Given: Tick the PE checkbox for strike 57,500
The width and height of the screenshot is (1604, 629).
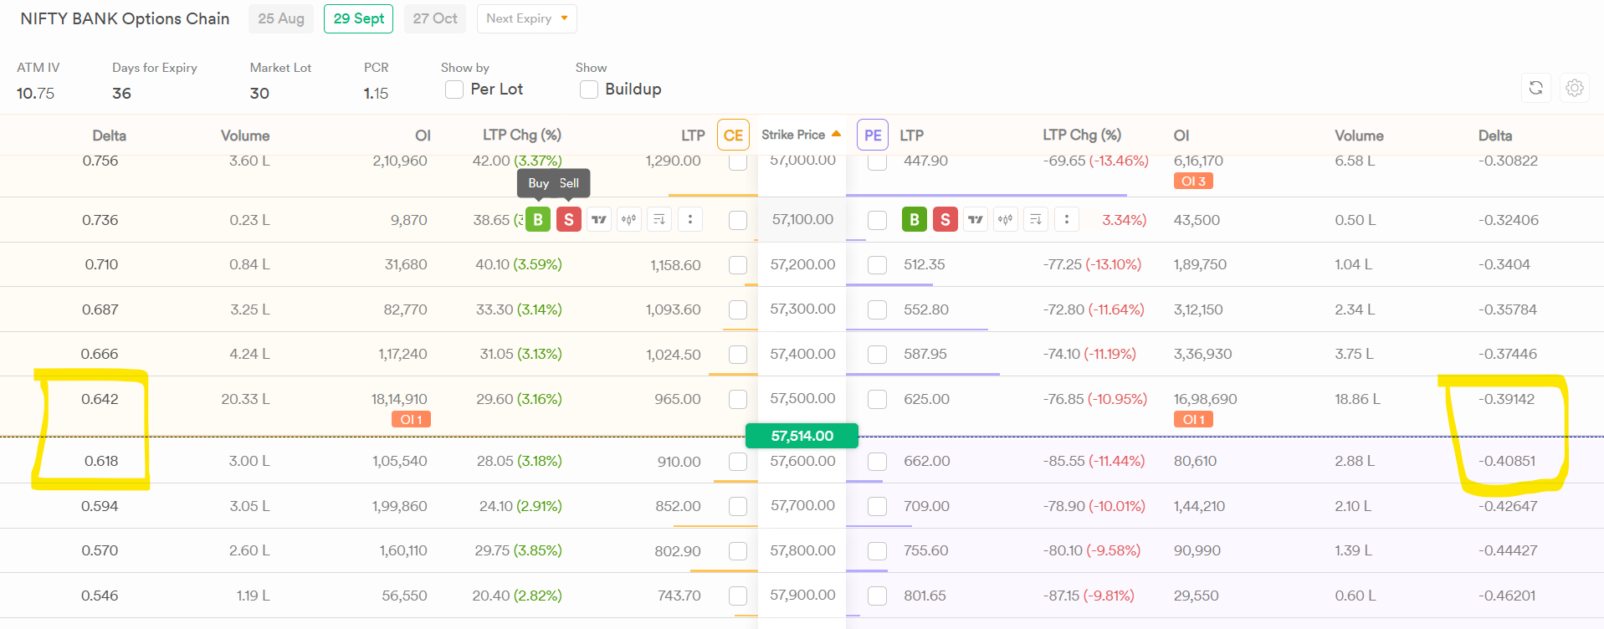Looking at the screenshot, I should pos(877,399).
